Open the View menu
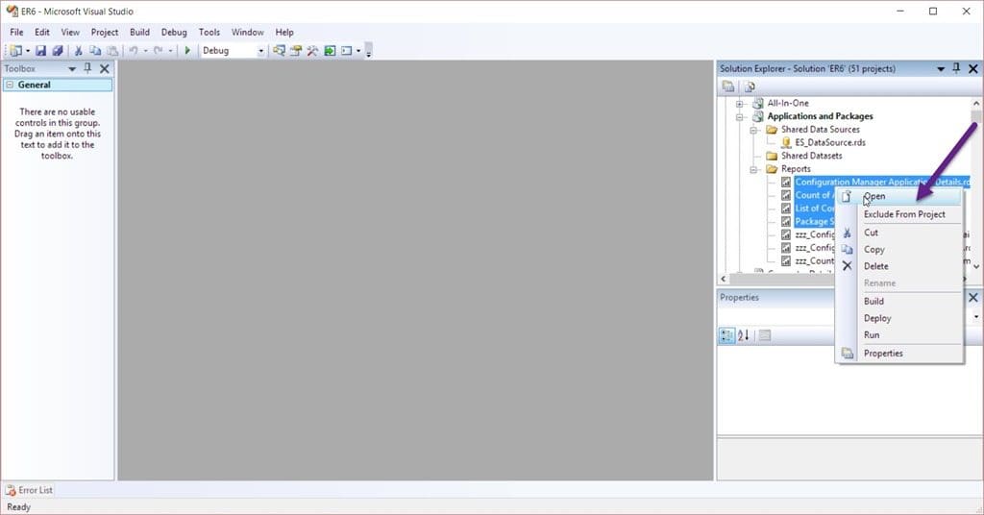 tap(70, 32)
